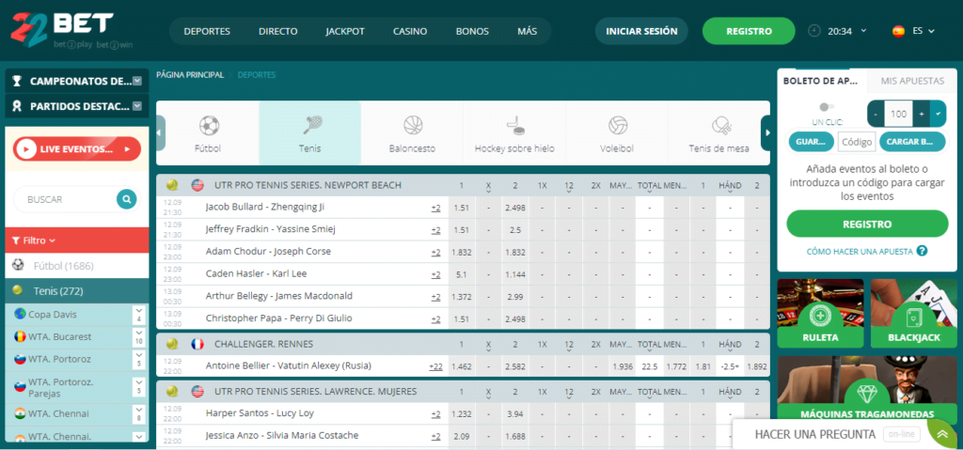963x450 pixels.
Task: Open the Casino menu item
Action: pos(410,31)
